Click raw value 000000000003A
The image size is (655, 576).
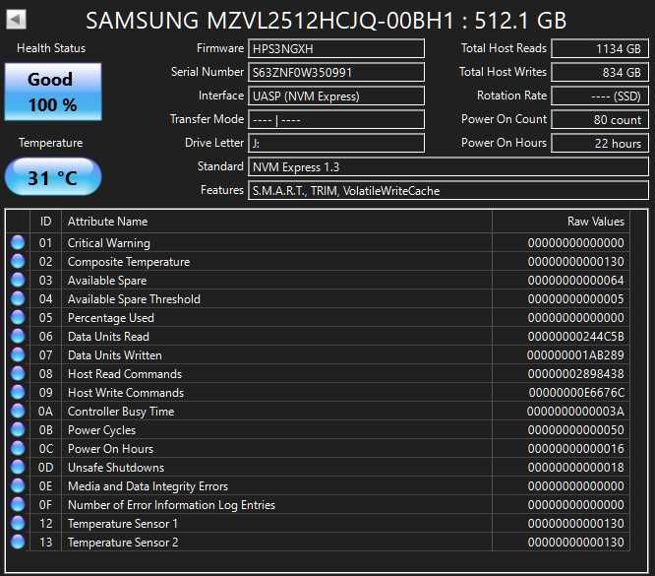coord(575,412)
